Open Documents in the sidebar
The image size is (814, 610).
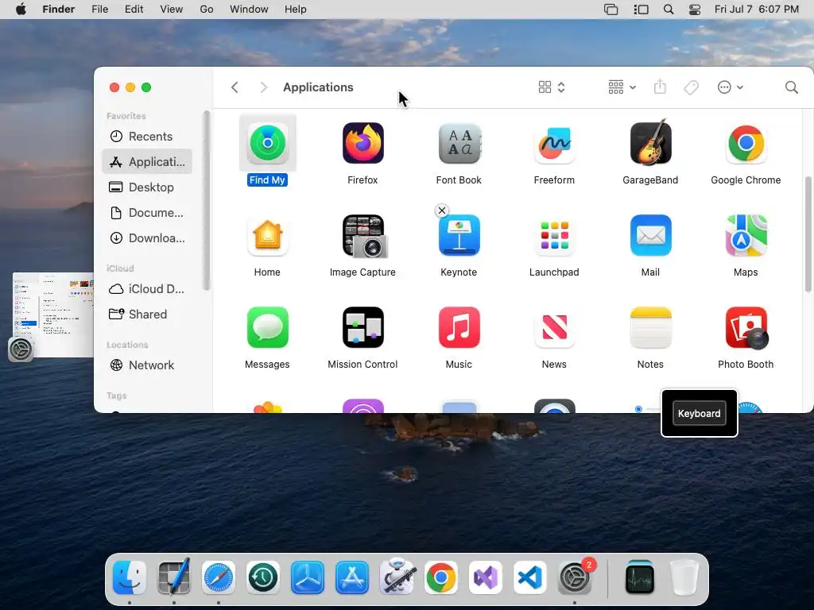click(x=147, y=213)
